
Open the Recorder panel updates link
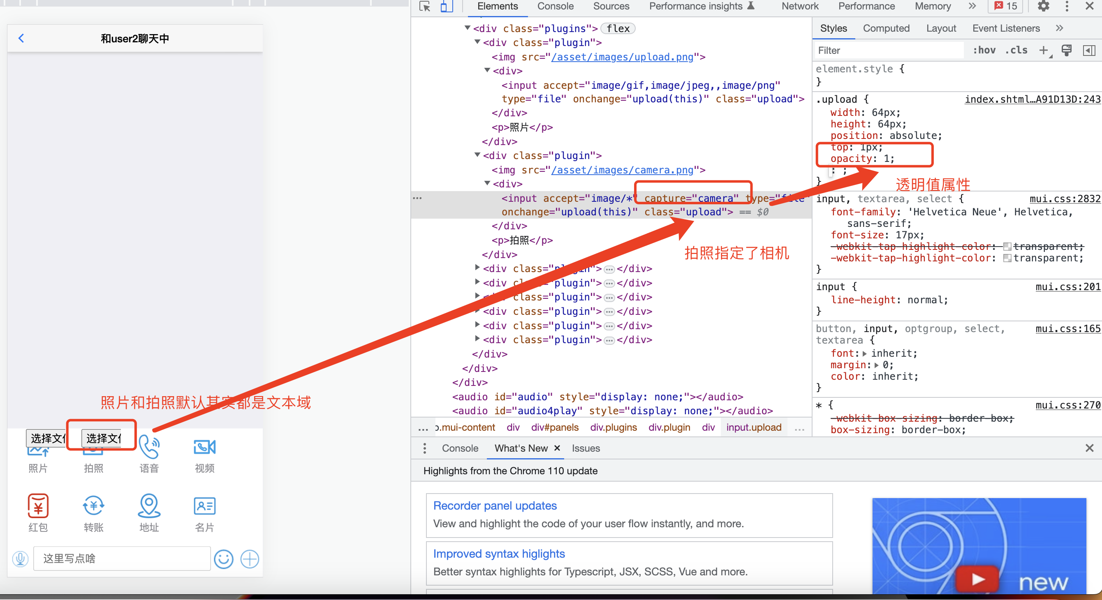(x=495, y=505)
